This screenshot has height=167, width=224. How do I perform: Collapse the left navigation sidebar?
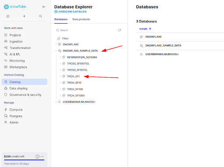(44, 7)
